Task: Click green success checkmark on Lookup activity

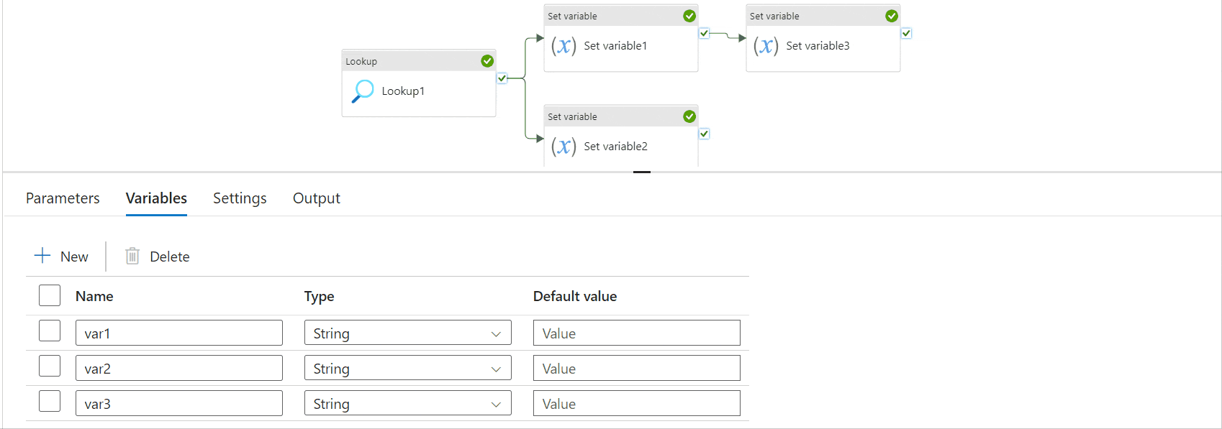Action: (x=487, y=61)
